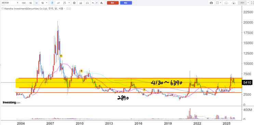Screen dimensions: 254x125
Task: Undo the last chart action
Action: [x=93, y=3]
